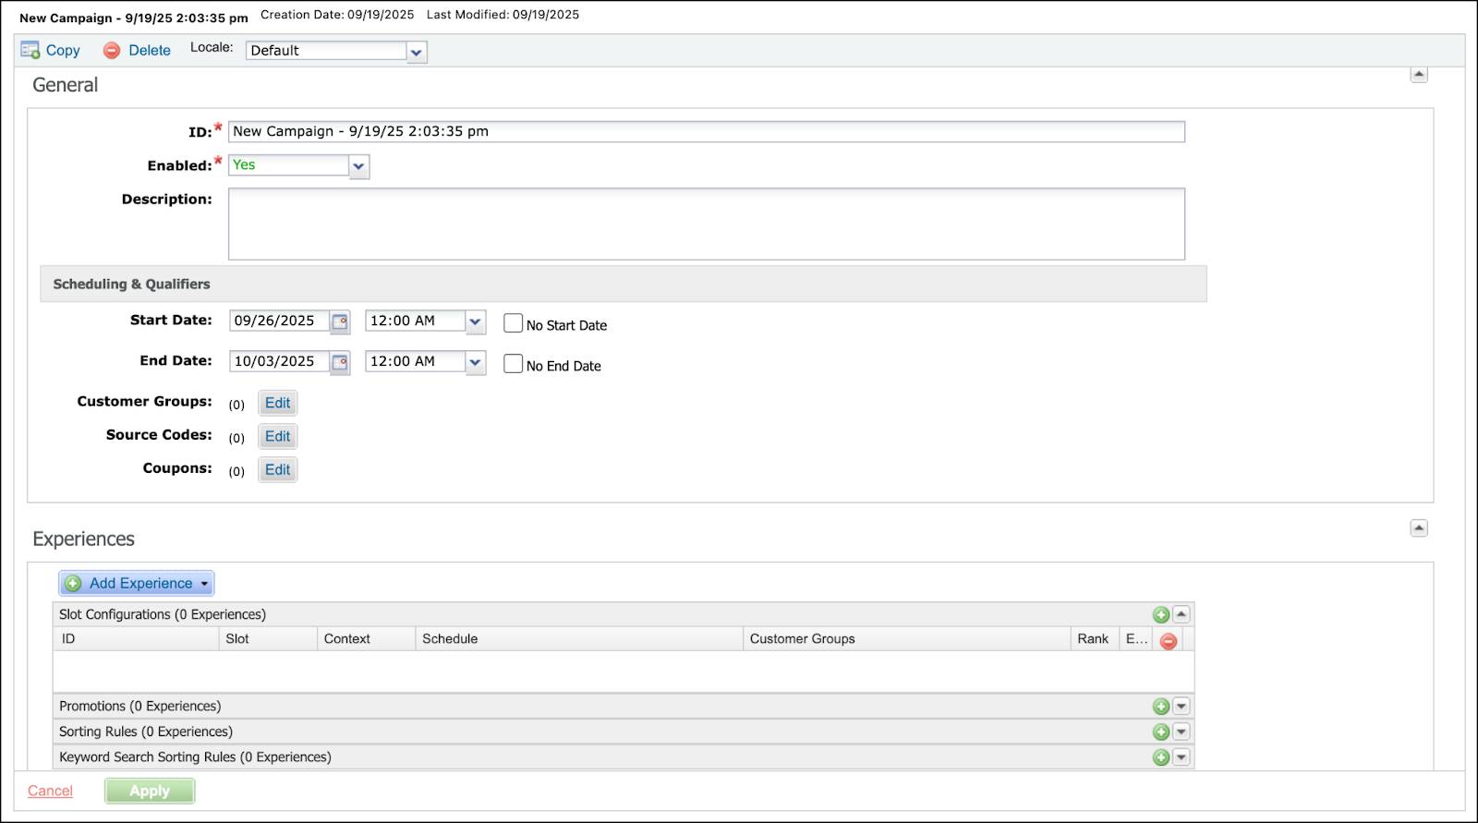Open the Locale dropdown
Screen dimensions: 1478x823
click(x=417, y=52)
